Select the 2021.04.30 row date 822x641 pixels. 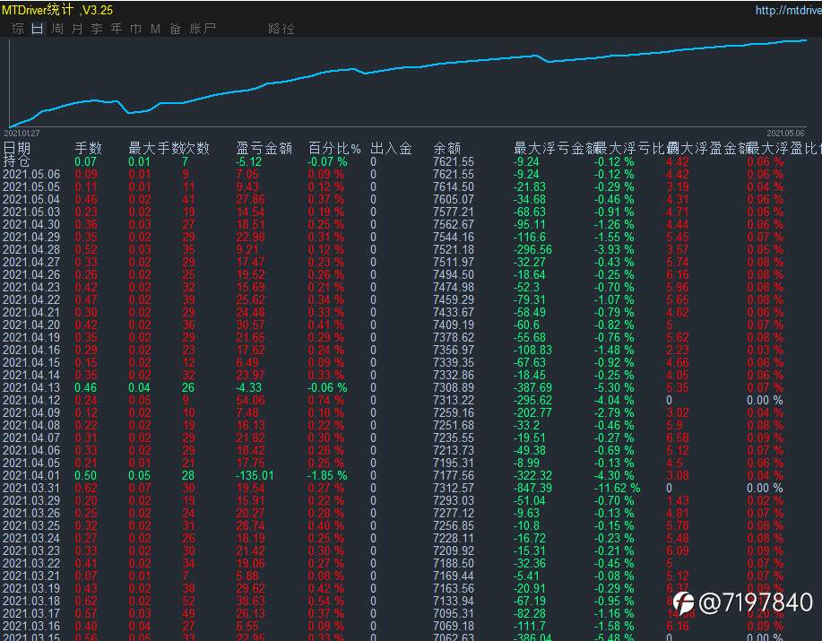31,224
